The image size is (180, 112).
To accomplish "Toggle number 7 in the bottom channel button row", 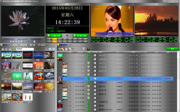I will (x=80, y=42).
